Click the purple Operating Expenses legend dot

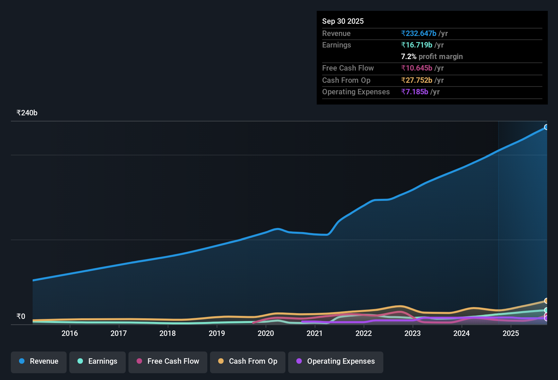tap(299, 361)
